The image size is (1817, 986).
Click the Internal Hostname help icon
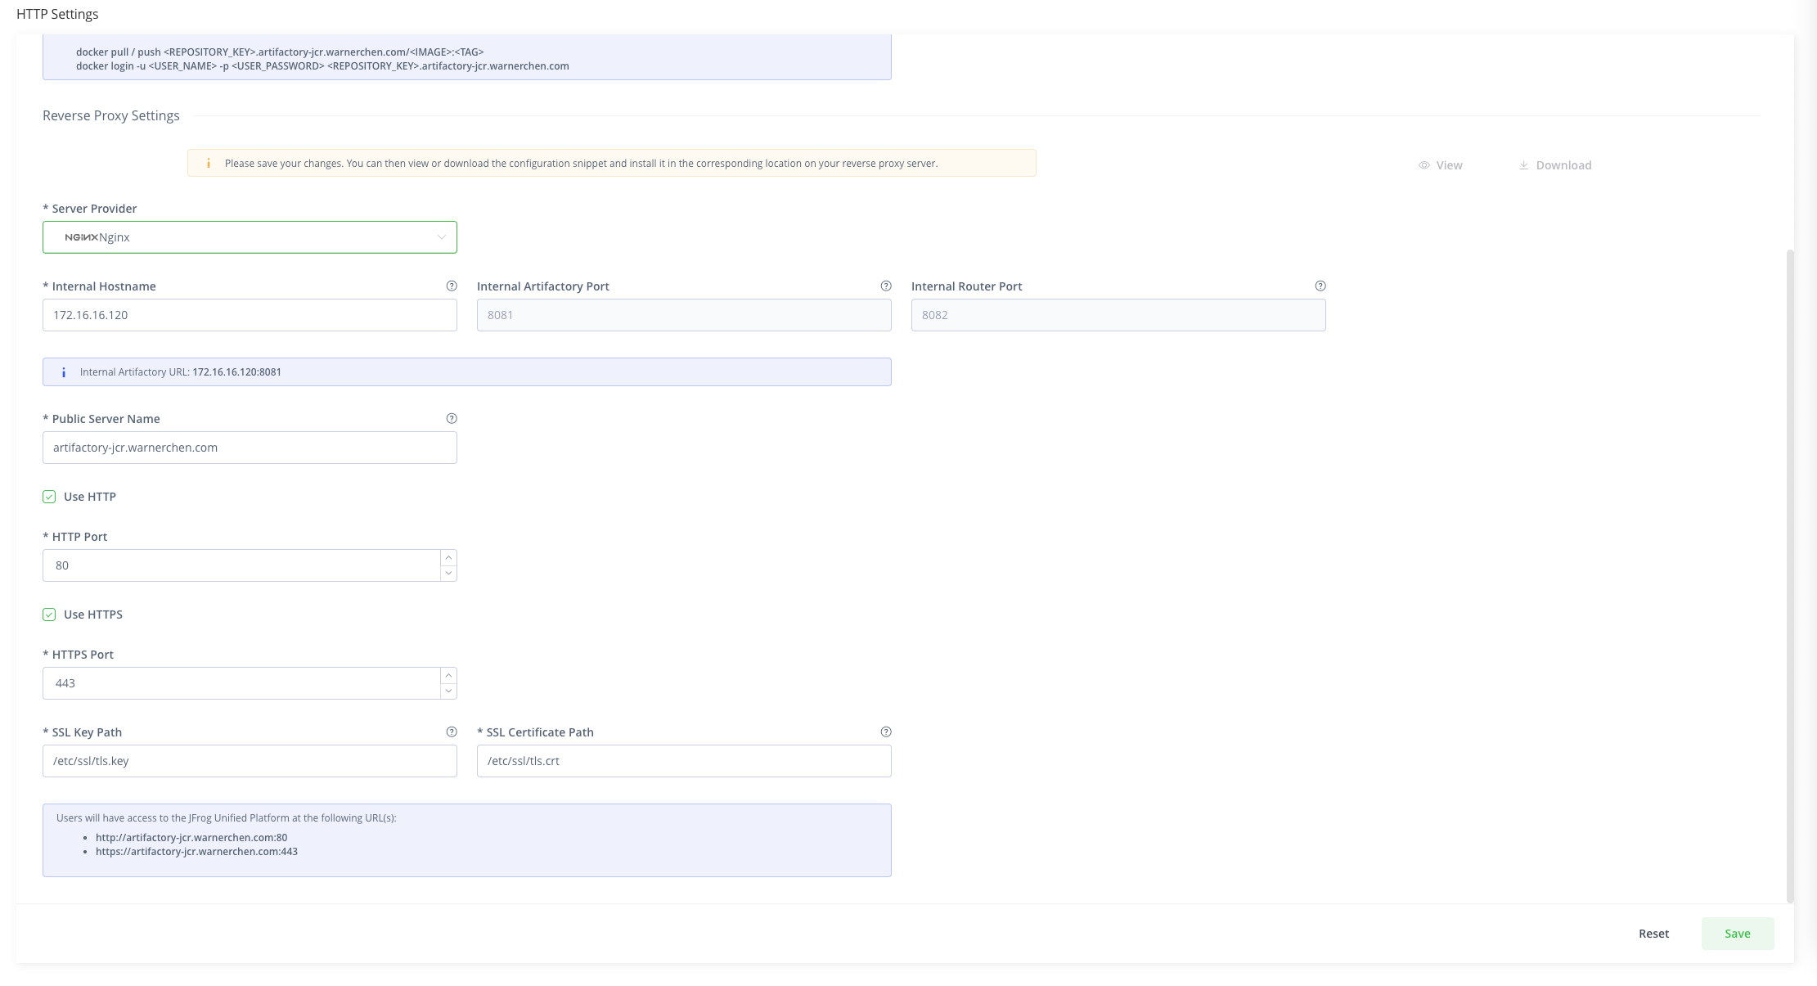pos(452,286)
